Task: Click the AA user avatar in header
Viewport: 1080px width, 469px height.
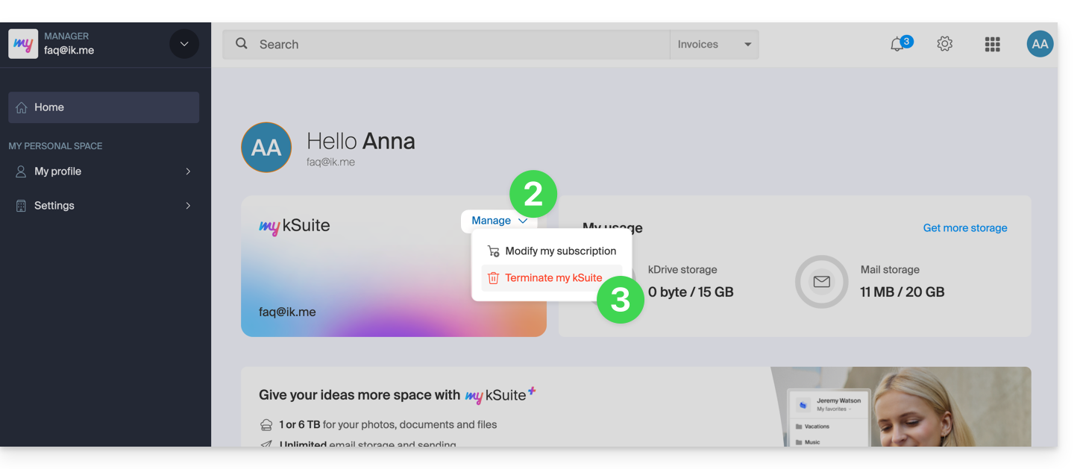Action: click(1040, 44)
